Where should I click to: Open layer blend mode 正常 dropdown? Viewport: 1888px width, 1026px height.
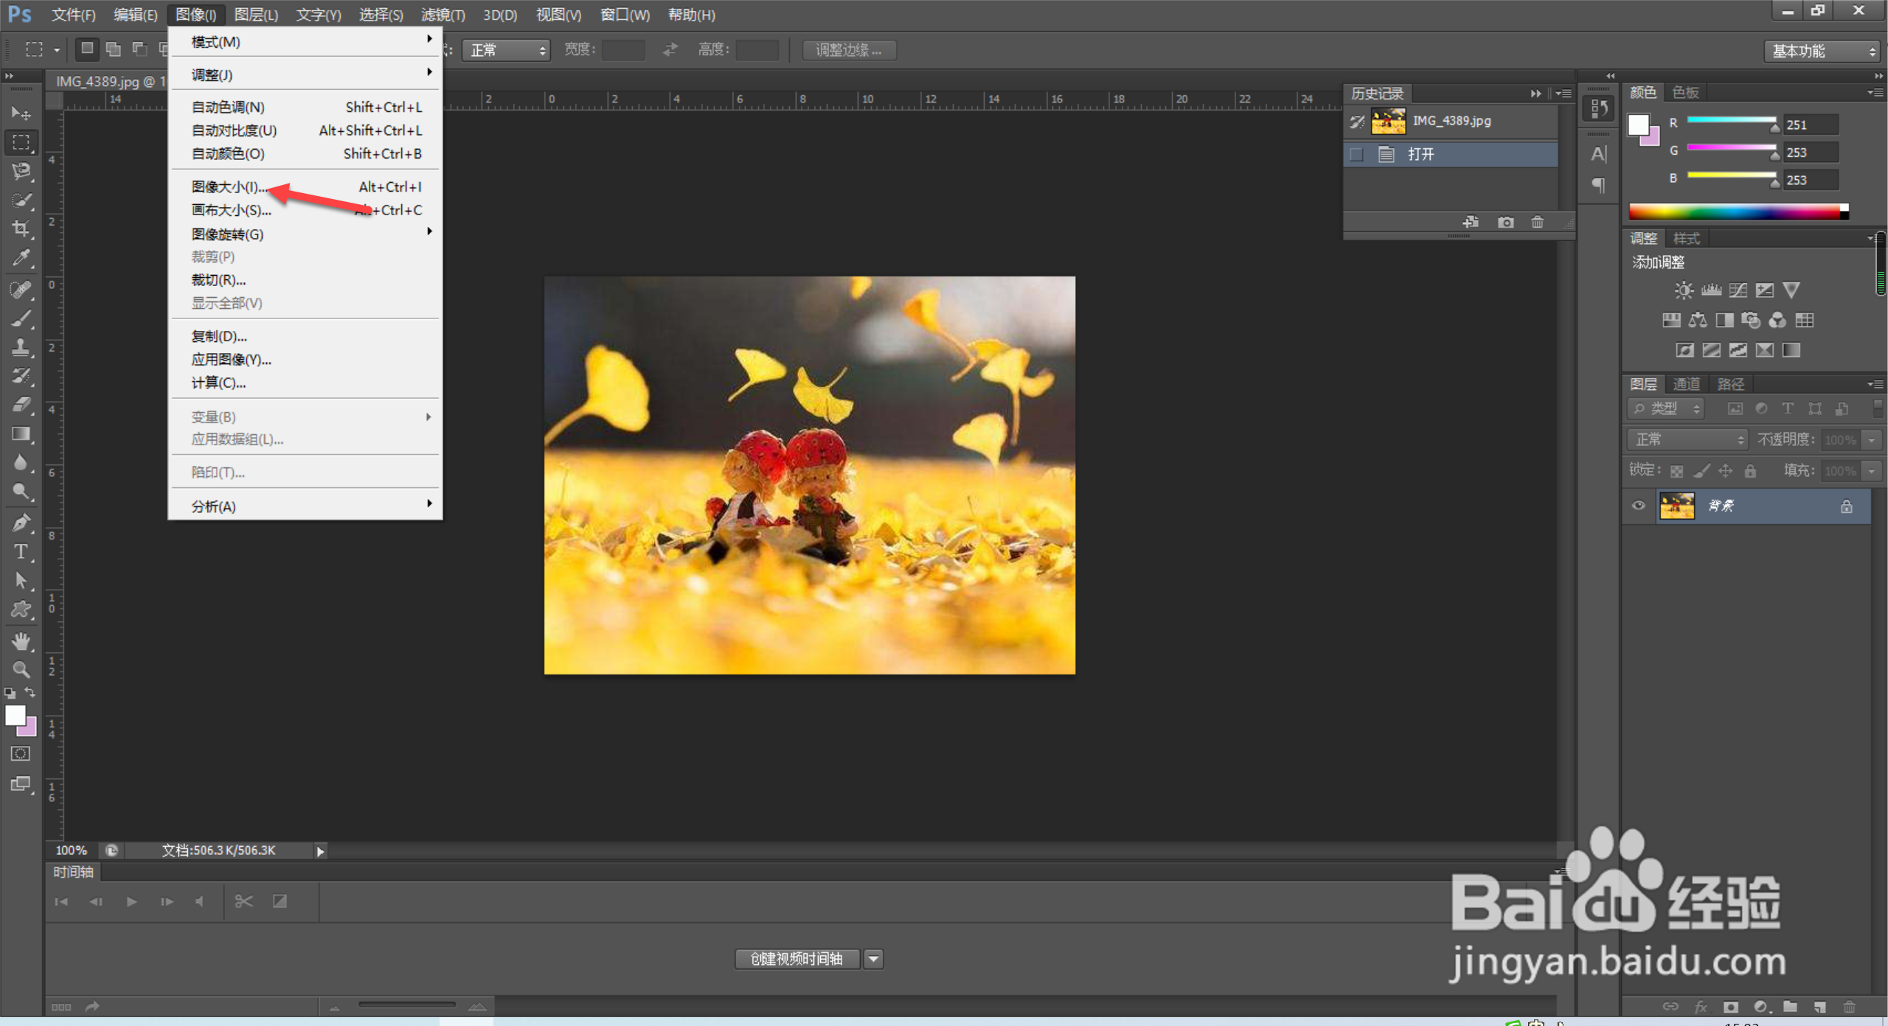tap(1688, 439)
